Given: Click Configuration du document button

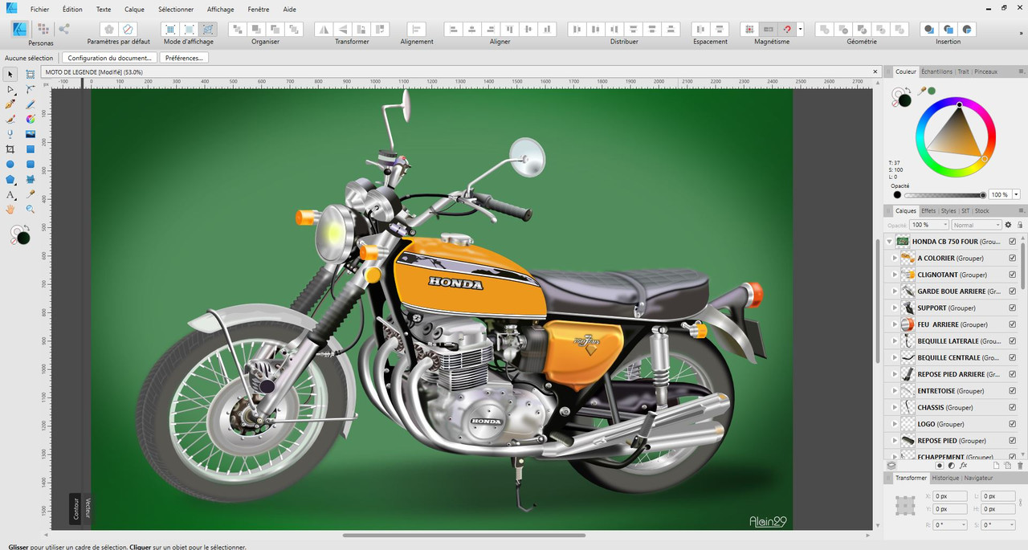Looking at the screenshot, I should pyautogui.click(x=110, y=58).
